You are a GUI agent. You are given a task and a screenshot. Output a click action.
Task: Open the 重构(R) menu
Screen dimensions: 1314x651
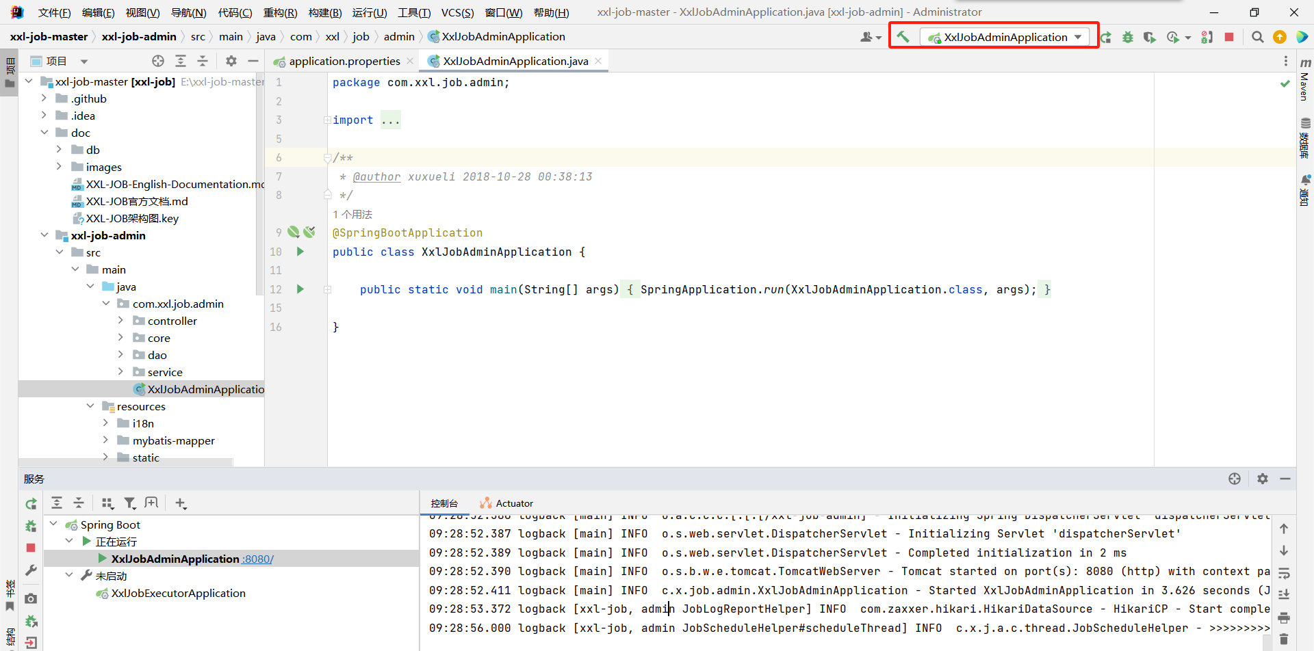[280, 12]
